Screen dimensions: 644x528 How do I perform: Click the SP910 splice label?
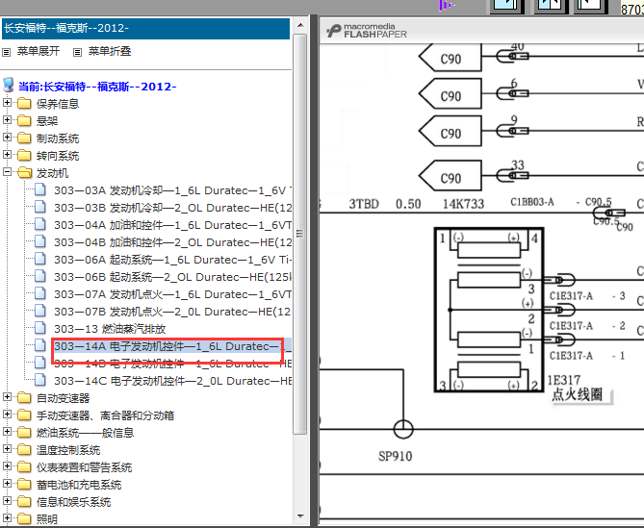click(395, 456)
